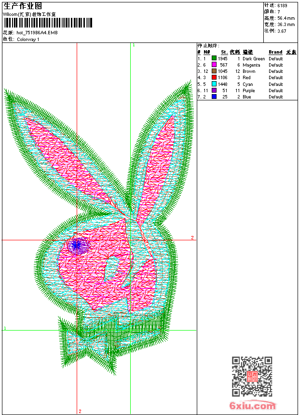This screenshot has height=415, width=299.
Task: Click the 'Brand' column header
Action: pyautogui.click(x=275, y=52)
